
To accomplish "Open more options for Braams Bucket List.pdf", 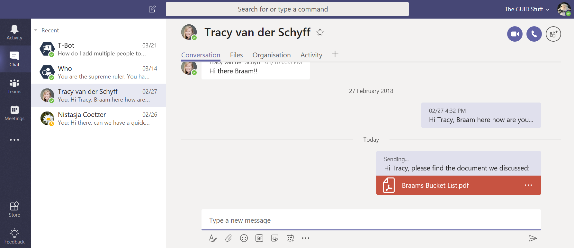I will (528, 185).
